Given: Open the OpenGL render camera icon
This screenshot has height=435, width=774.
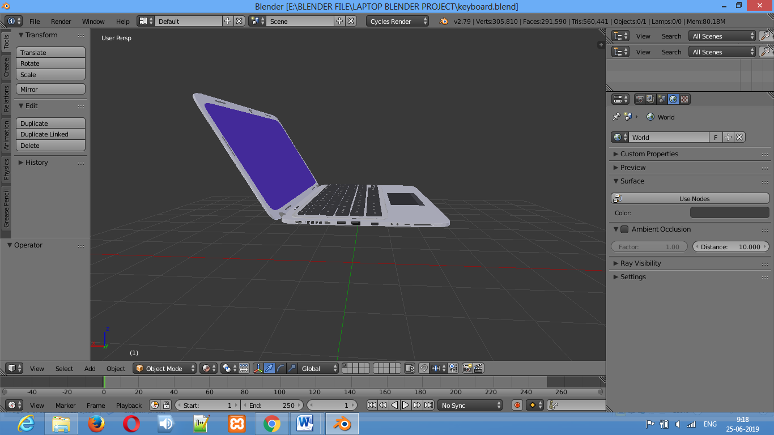Looking at the screenshot, I should [x=467, y=368].
